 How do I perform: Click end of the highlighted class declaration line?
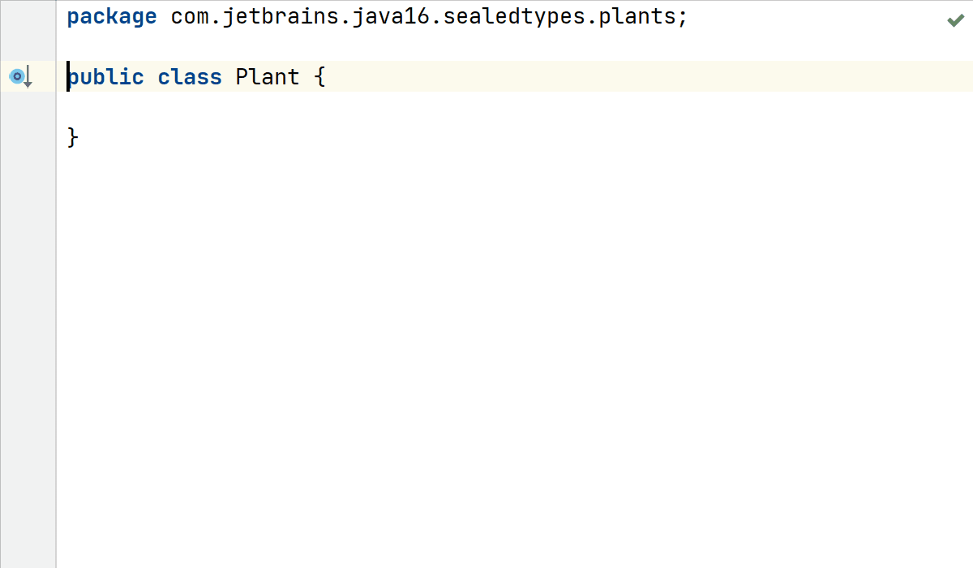pos(568,77)
